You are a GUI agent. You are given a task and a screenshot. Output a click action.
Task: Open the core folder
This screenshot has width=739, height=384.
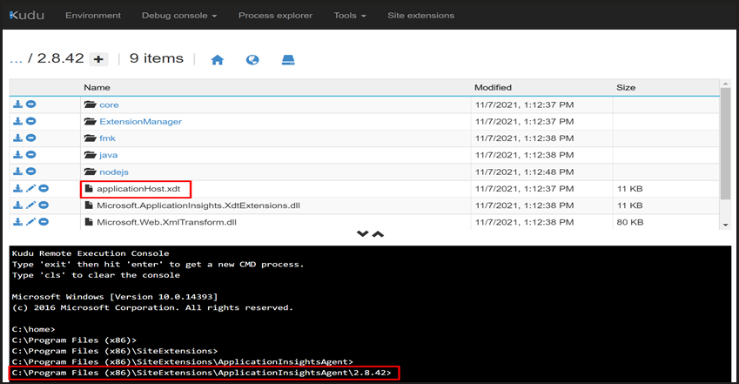(x=109, y=104)
